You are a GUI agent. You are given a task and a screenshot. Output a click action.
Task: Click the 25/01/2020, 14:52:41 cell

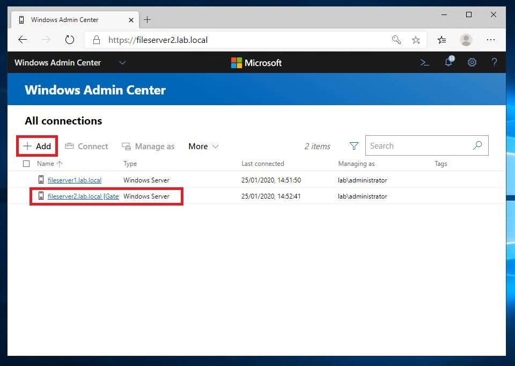tap(271, 196)
